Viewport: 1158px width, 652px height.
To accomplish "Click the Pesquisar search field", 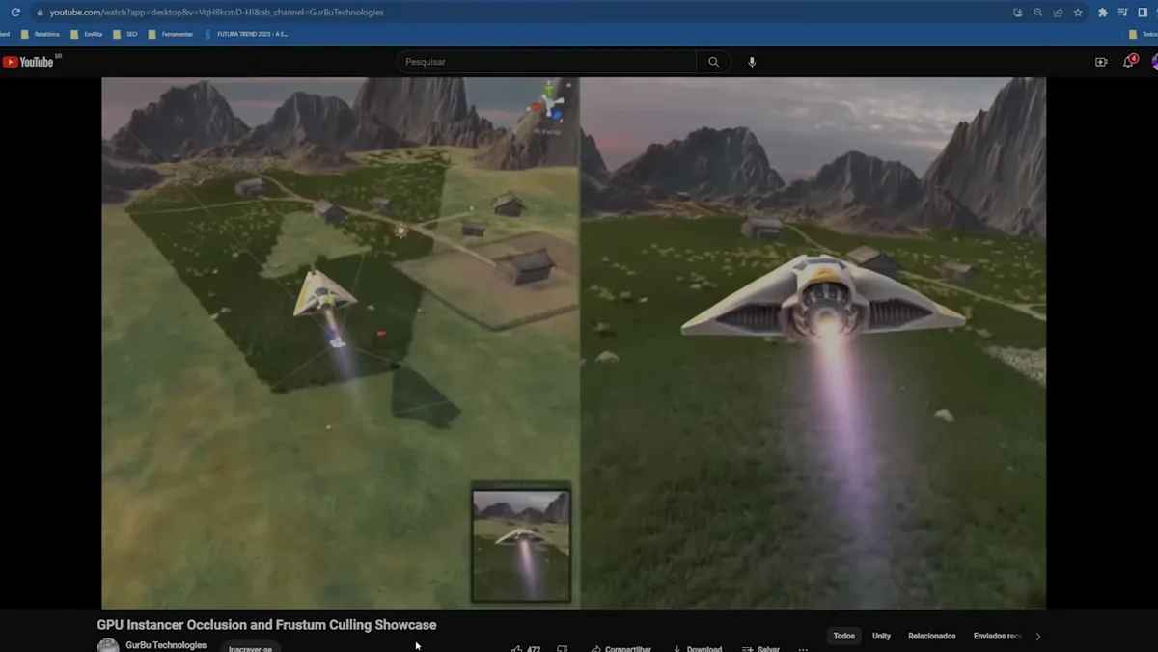I will (546, 62).
